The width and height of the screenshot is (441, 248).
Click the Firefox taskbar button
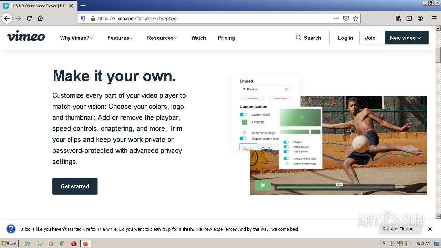[x=85, y=244]
